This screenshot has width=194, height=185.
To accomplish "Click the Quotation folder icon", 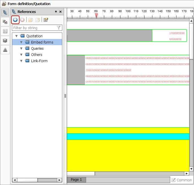I will click(22, 36).
